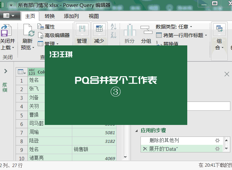Expand 刷新预览 dropdown arrow

click(33, 48)
